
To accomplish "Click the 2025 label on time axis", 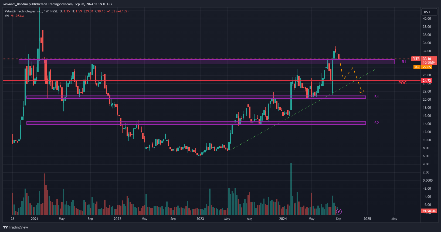I will (x=367, y=219).
